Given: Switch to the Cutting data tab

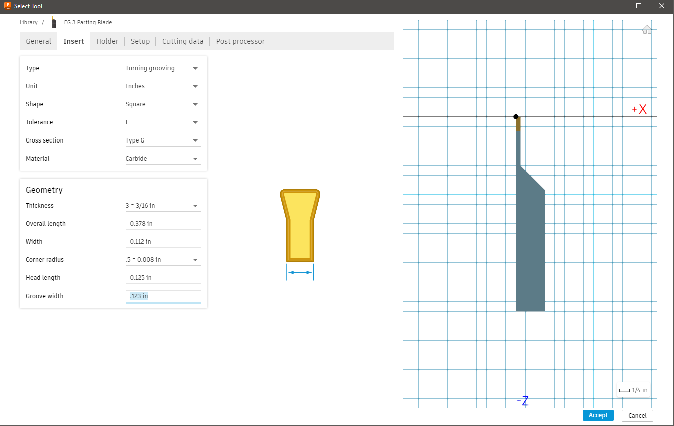Looking at the screenshot, I should [183, 41].
